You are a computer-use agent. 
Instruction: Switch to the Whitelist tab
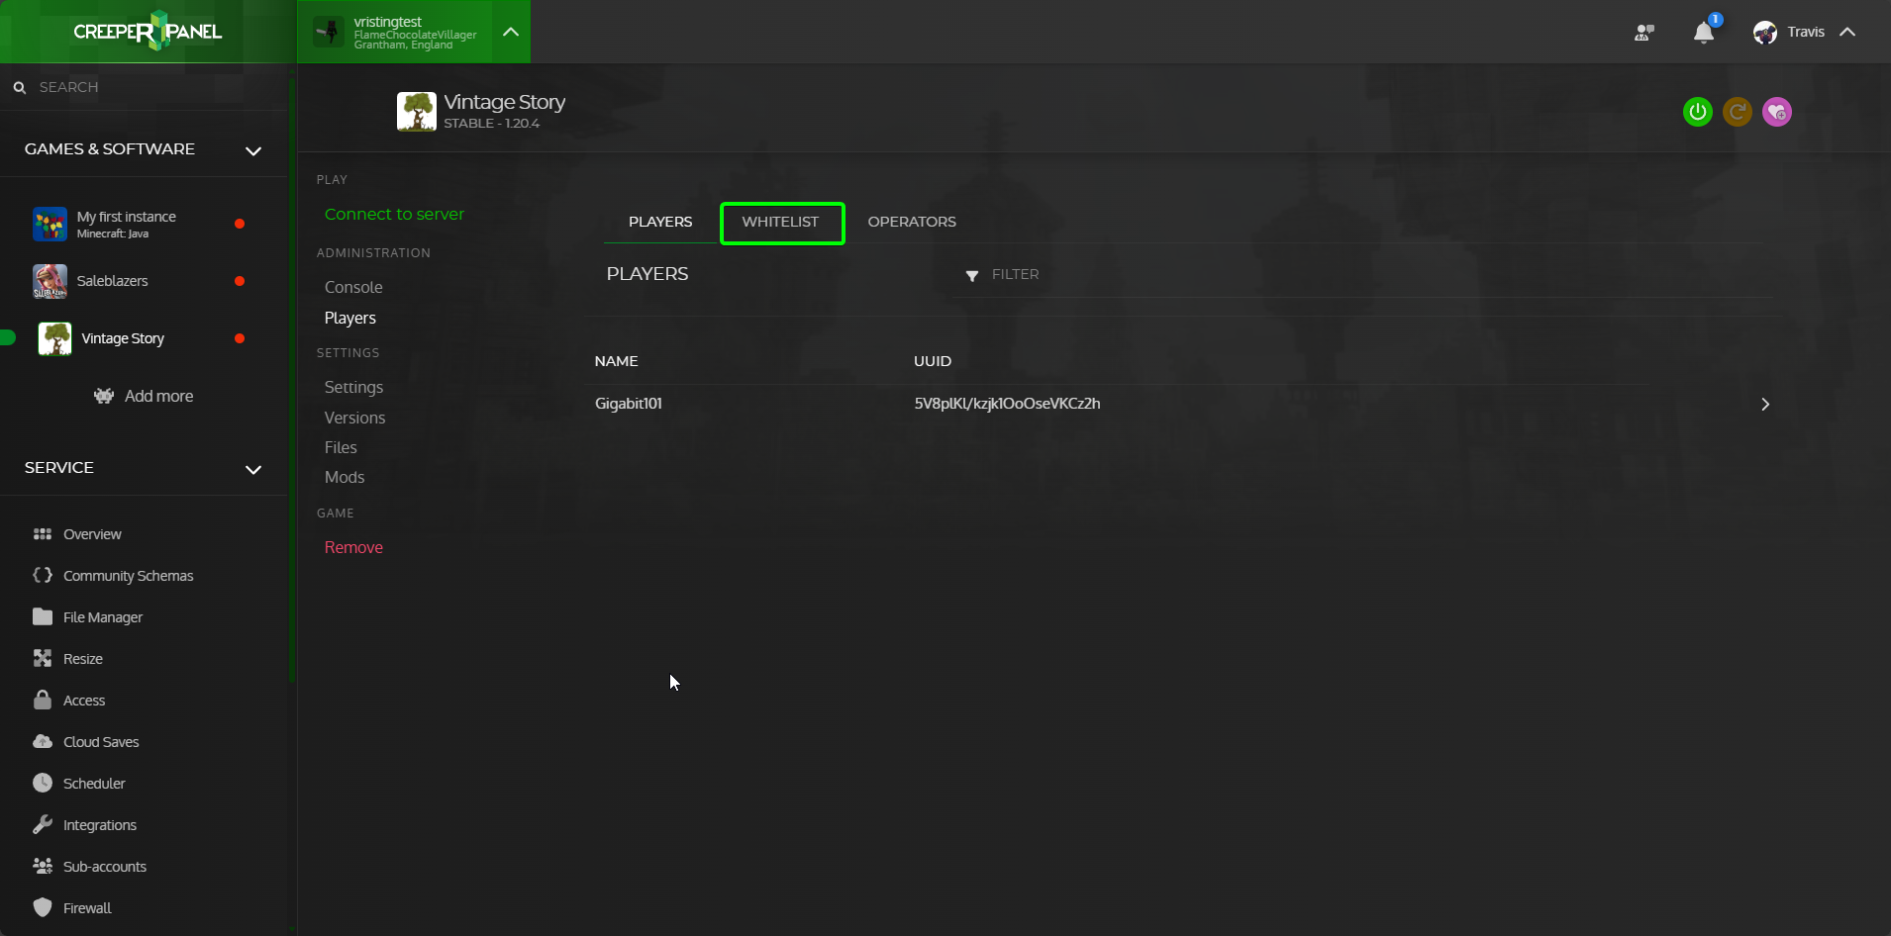pos(781,222)
